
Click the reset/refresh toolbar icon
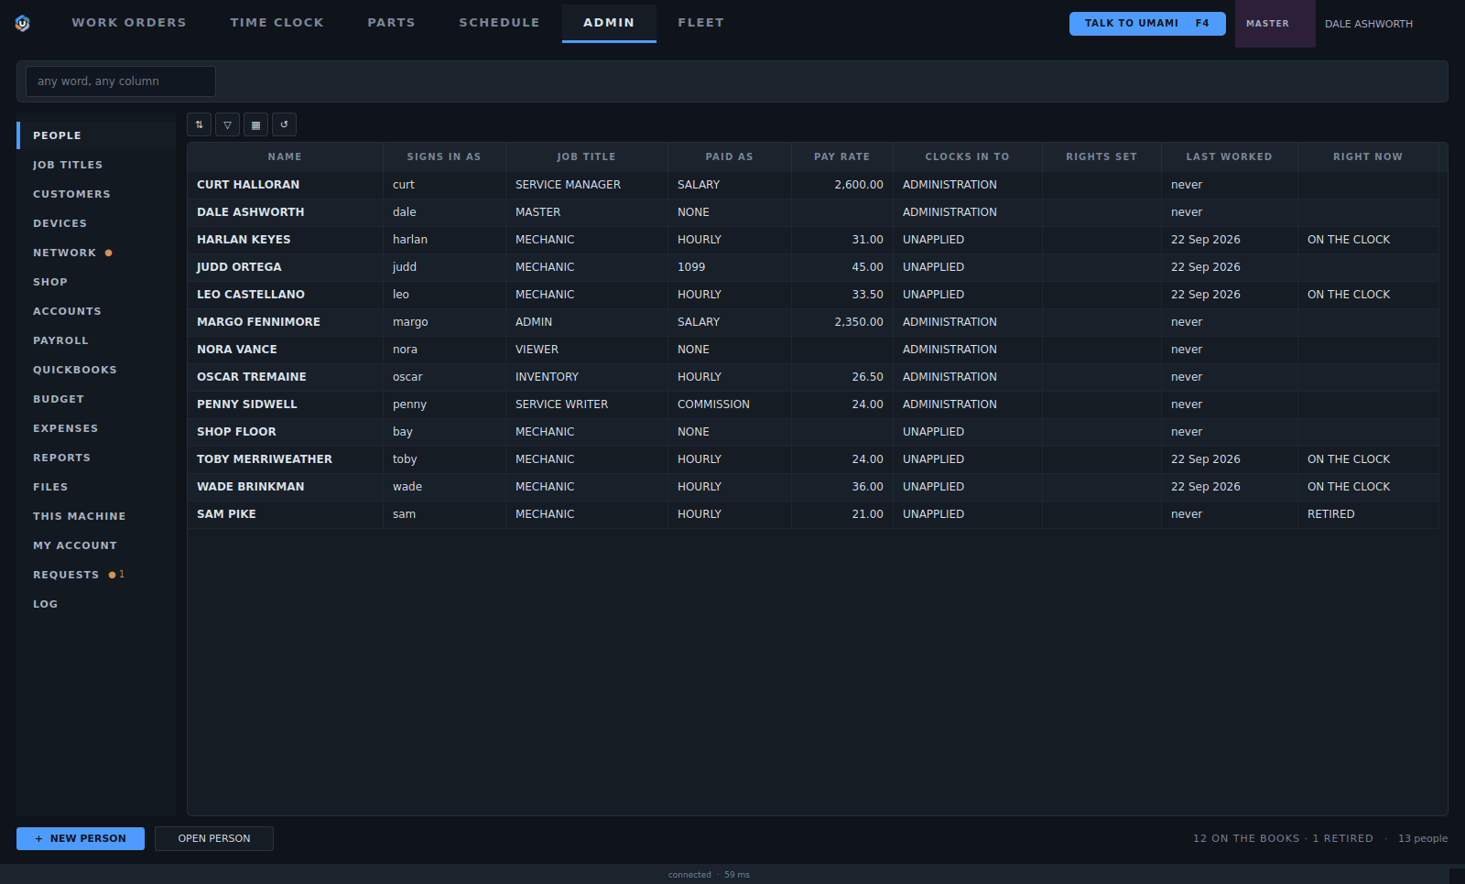284,124
